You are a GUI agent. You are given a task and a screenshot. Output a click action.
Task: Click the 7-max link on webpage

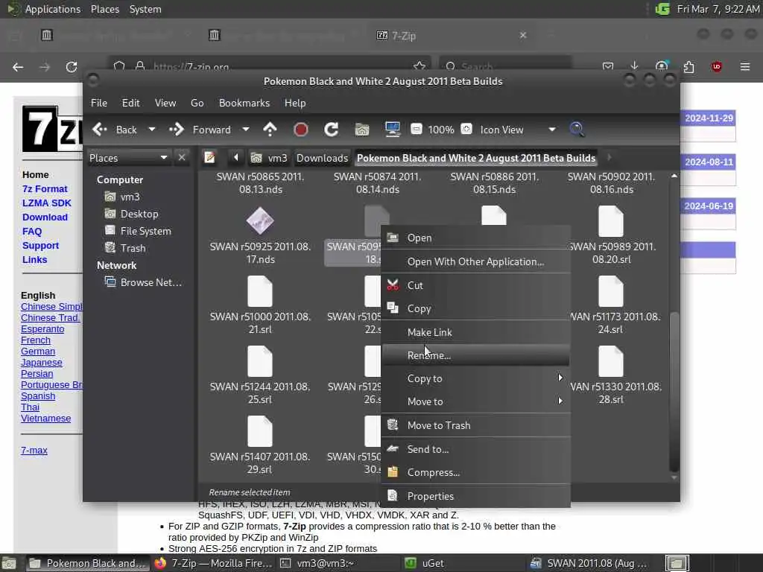[x=34, y=451]
